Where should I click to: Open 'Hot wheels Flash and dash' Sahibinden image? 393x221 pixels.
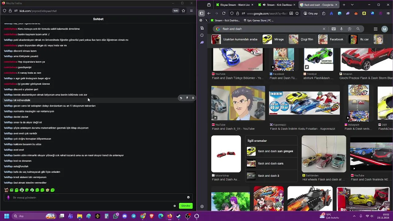coord(324,154)
